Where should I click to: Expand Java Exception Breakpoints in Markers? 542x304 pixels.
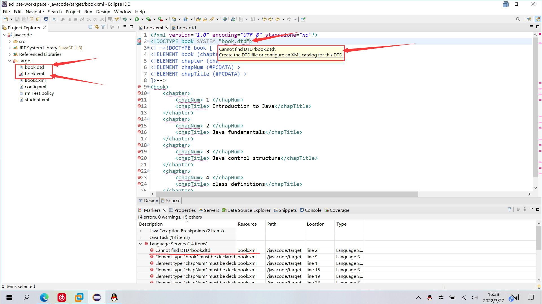[x=140, y=231]
